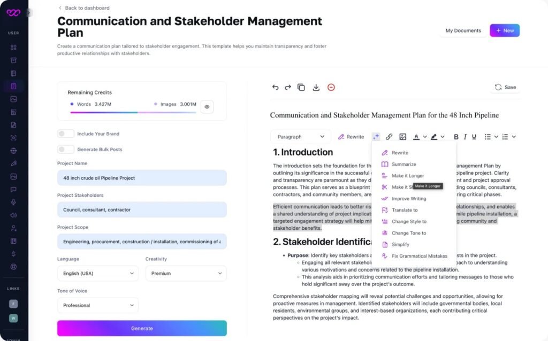Undo the last edit with the undo arrow
This screenshot has width=548, height=341.
[275, 87]
